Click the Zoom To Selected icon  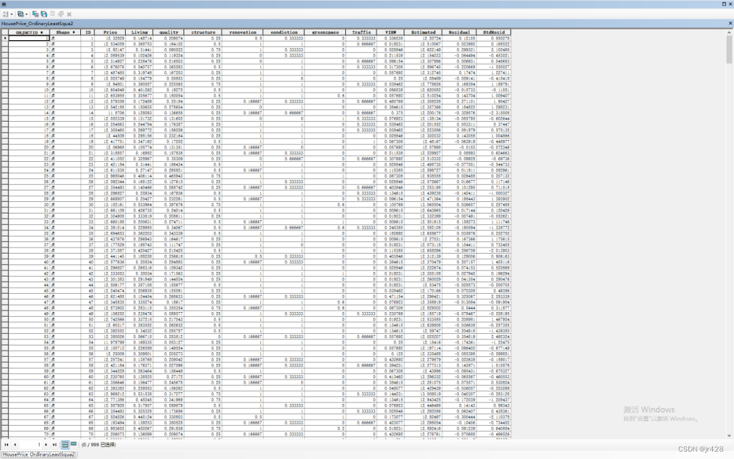coord(61,14)
